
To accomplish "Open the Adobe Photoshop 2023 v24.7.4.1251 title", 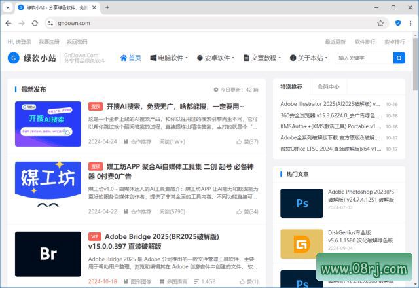I will [x=361, y=196].
